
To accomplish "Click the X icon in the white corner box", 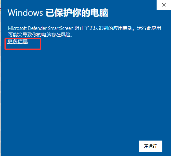I will click(x=164, y=5).
